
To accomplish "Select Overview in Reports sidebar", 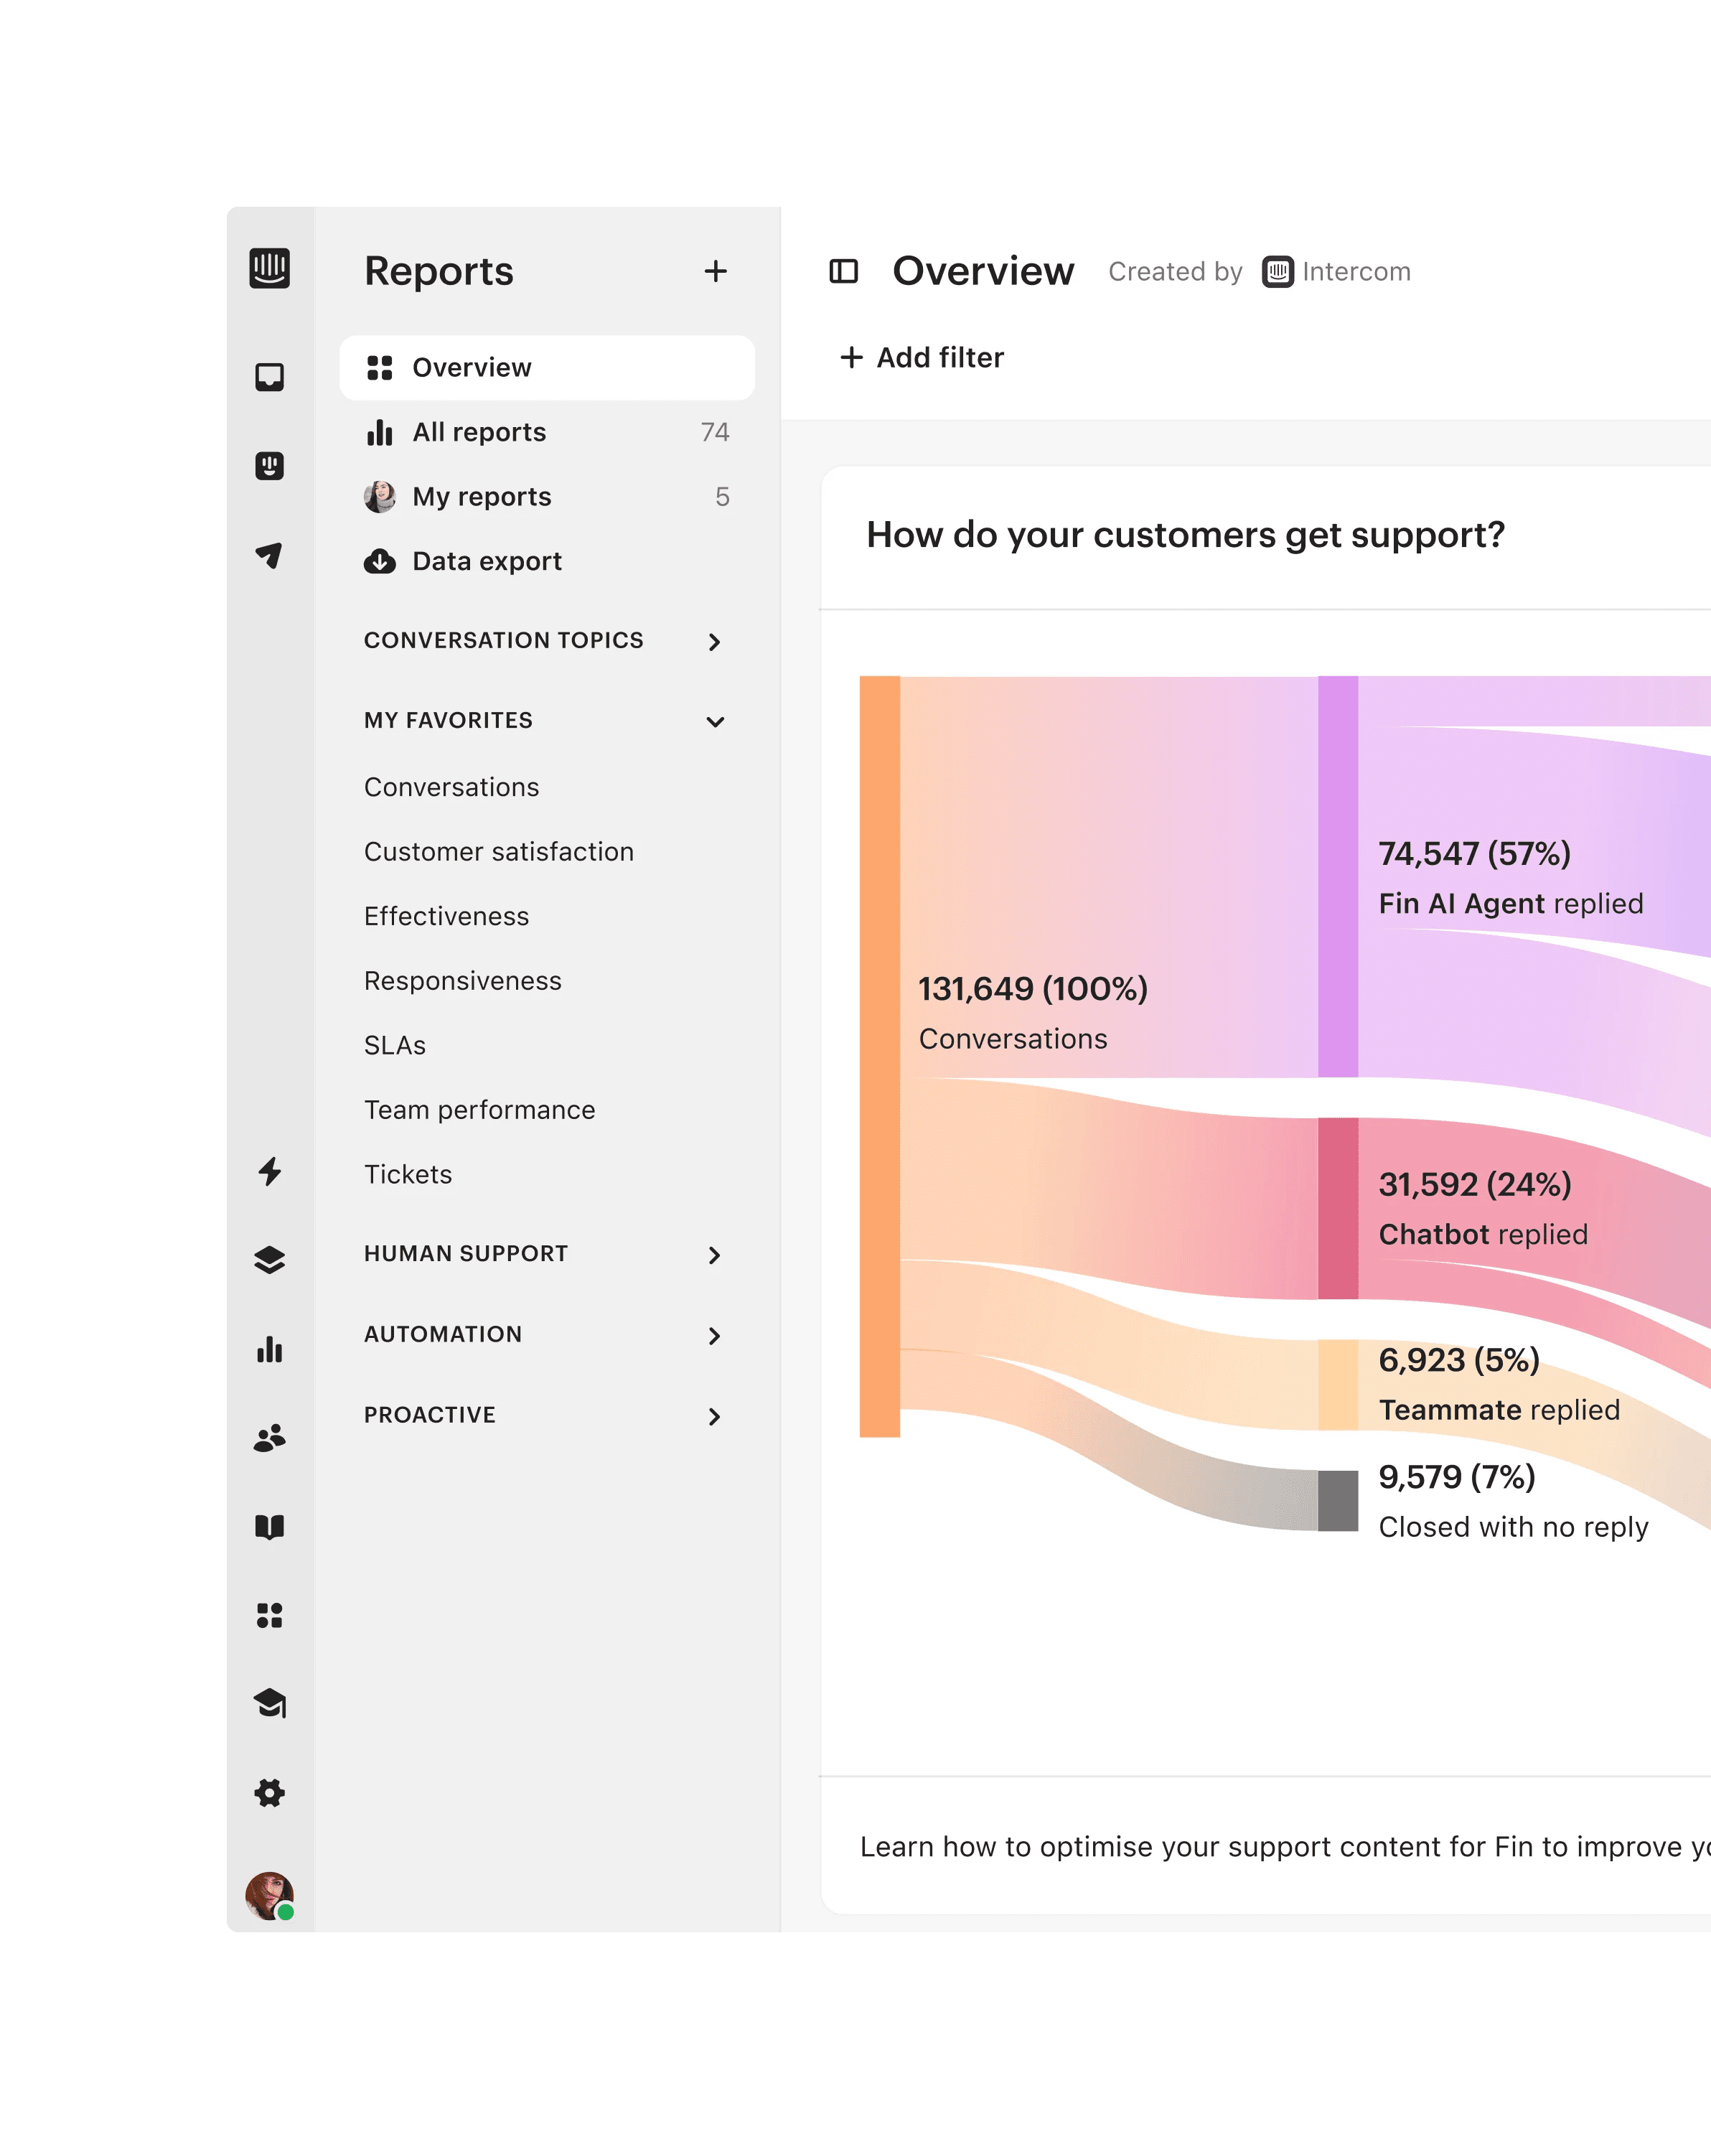I will coord(546,367).
